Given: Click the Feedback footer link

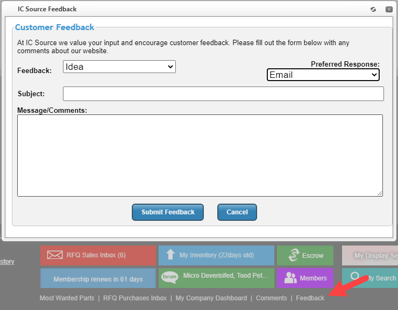Looking at the screenshot, I should tap(310, 298).
